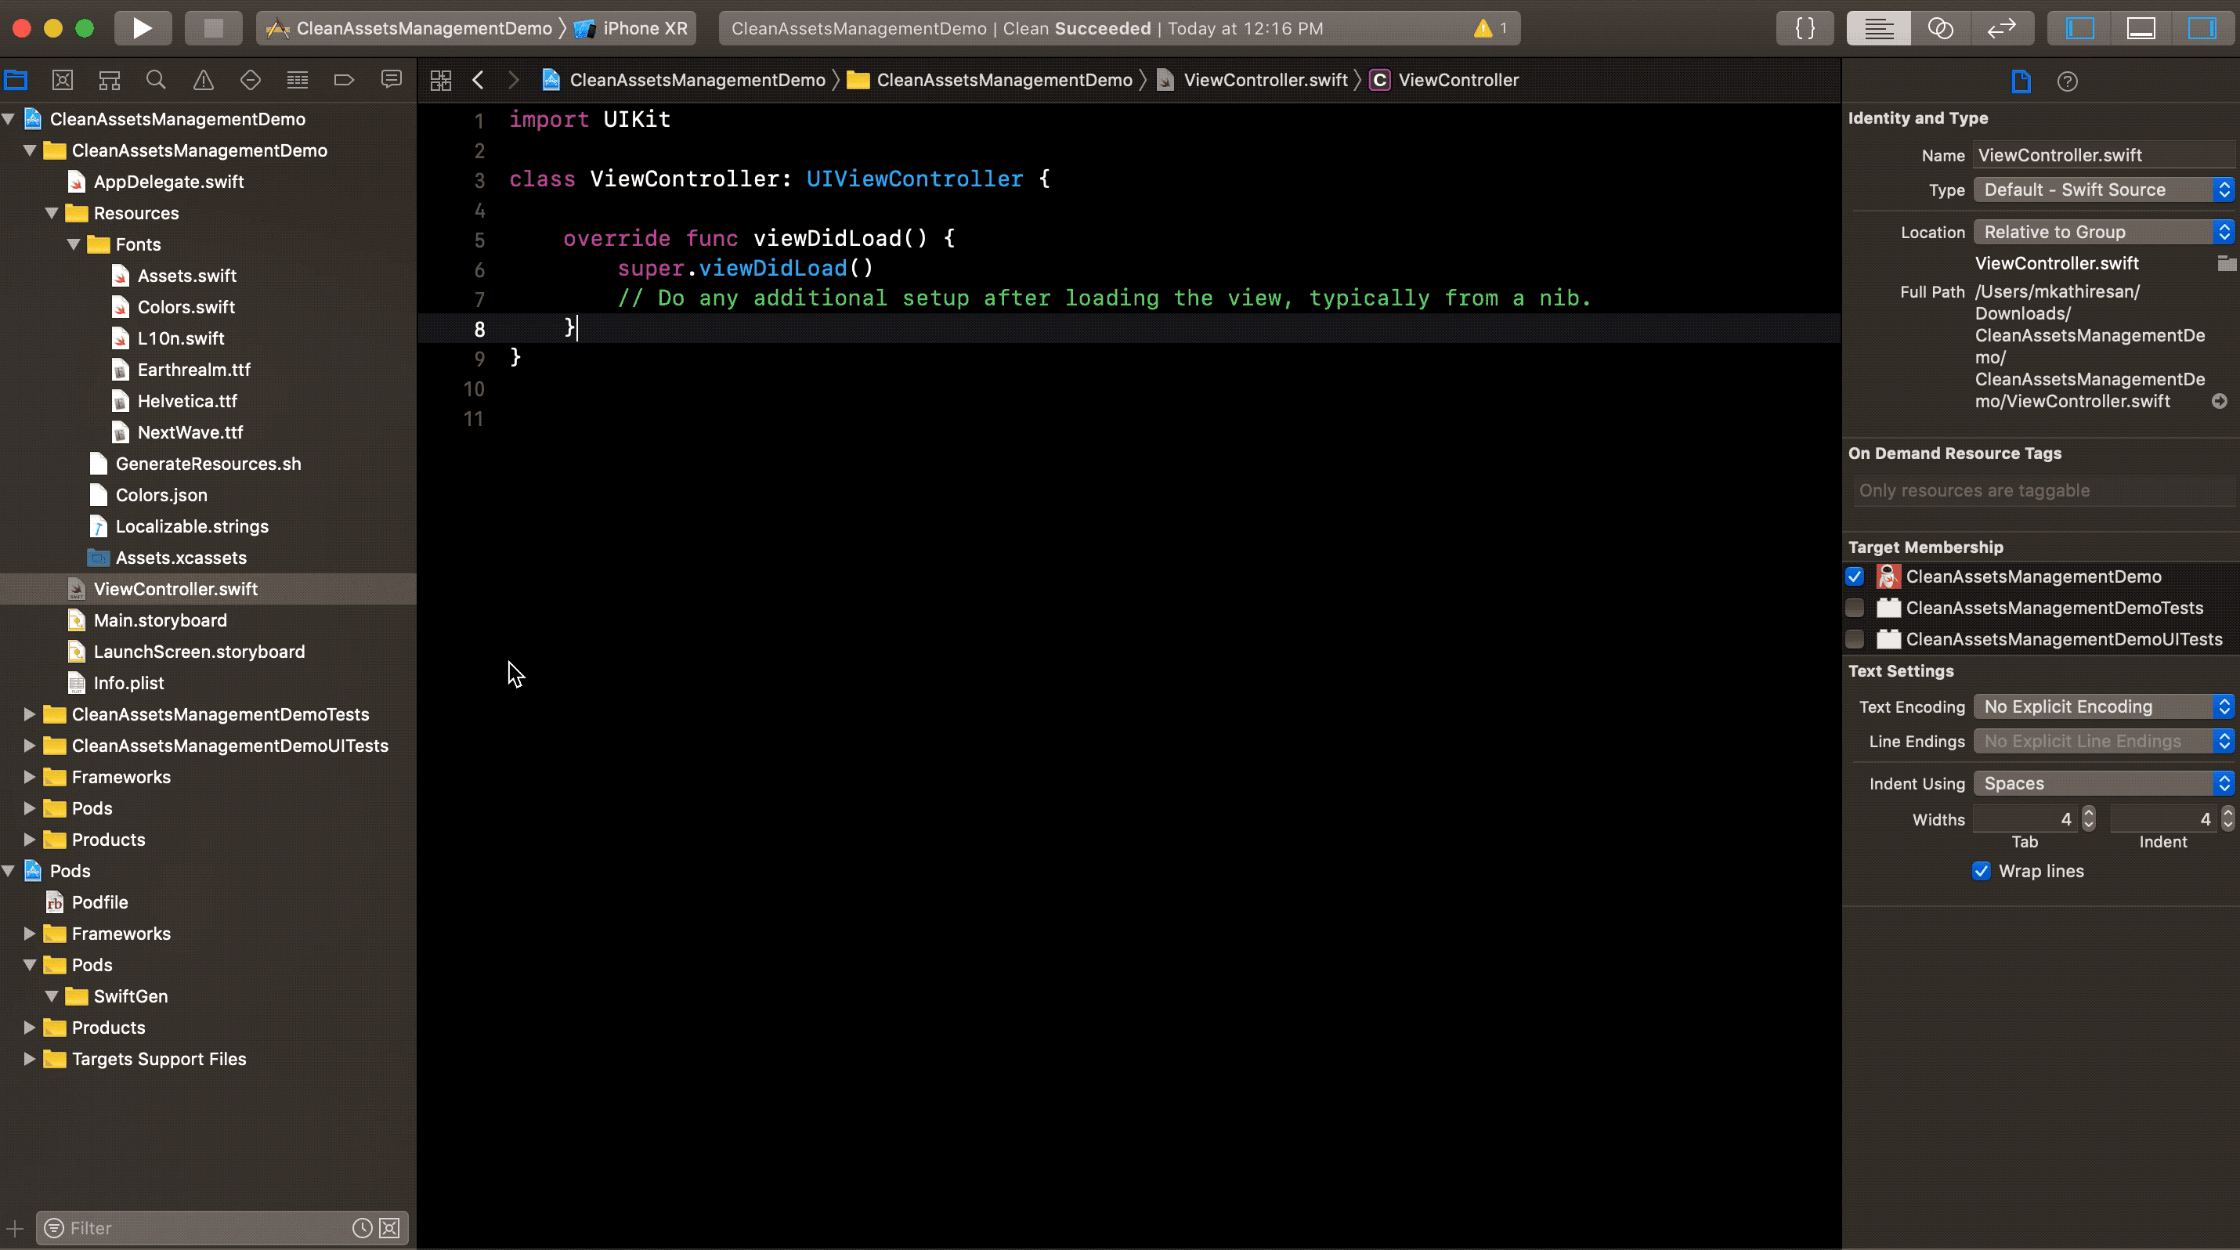Image resolution: width=2240 pixels, height=1250 pixels.
Task: Click the back navigation arrow in the editor
Action: (479, 79)
